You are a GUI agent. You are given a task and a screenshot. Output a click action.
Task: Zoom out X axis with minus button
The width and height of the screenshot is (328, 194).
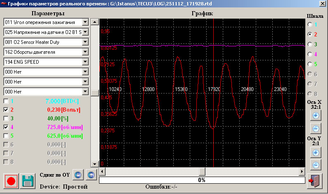(x=316, y=128)
